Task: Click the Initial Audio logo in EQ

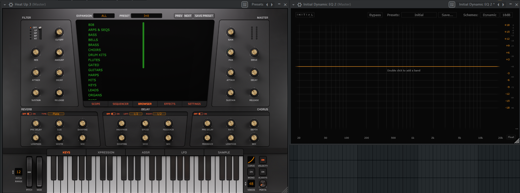Action: 305,15
